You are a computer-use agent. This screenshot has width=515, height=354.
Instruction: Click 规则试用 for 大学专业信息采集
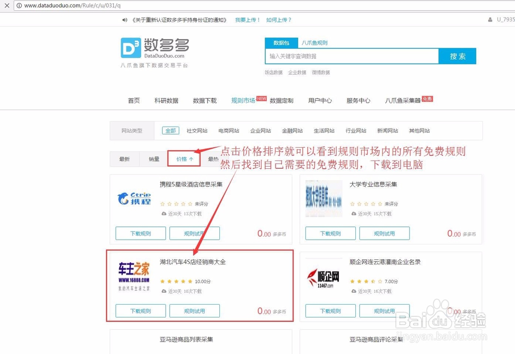[x=384, y=233]
